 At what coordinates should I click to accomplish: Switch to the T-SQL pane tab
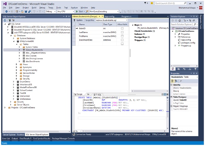pos(97,94)
